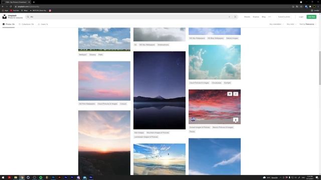Click the Mountain Images & Pictures tag
This screenshot has width=321, height=180.
coord(157,132)
